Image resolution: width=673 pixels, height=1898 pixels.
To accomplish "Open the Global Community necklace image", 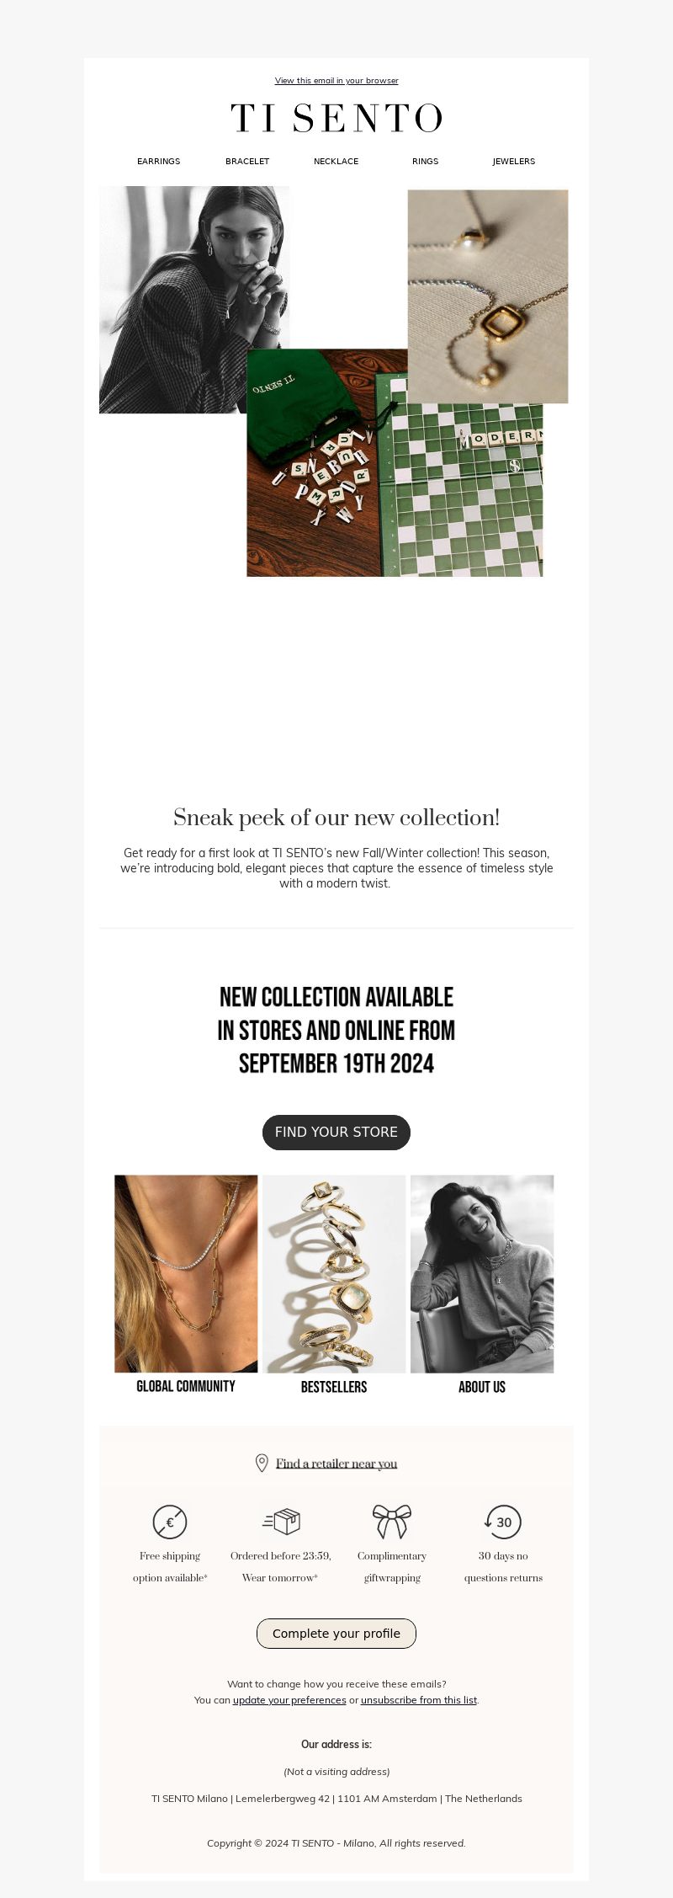I will point(186,1273).
